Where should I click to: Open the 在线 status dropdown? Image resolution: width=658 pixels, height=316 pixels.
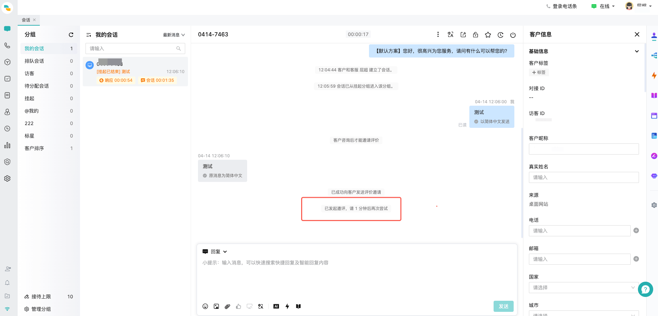(604, 6)
